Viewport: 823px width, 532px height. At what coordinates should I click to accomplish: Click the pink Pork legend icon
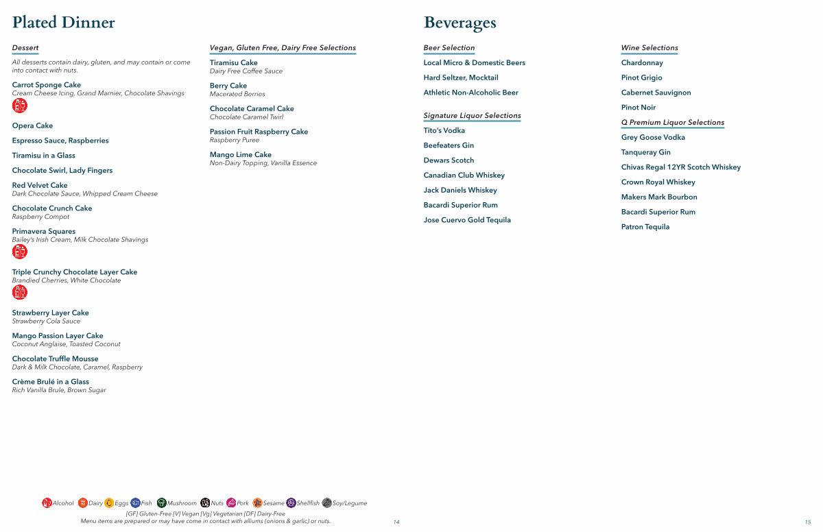[231, 503]
